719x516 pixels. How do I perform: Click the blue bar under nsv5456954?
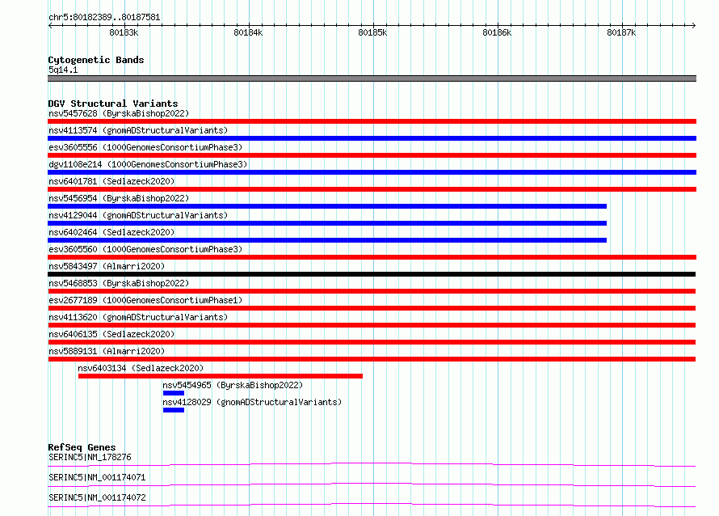click(327, 206)
